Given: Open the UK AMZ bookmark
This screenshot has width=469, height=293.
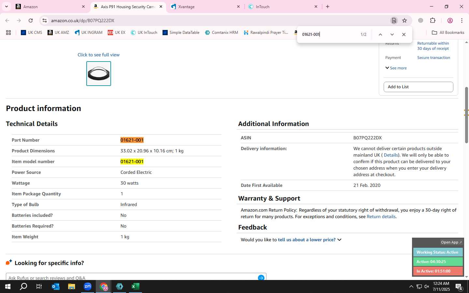Looking at the screenshot, I should click(58, 33).
